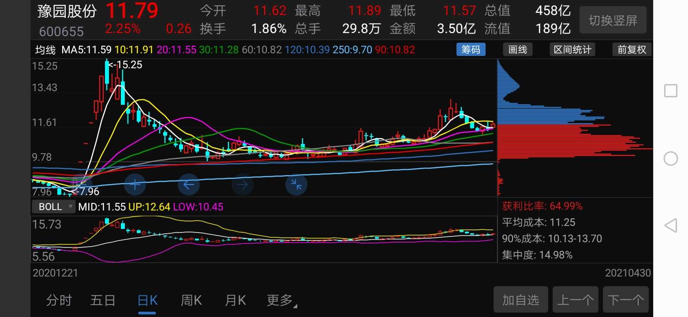Tap the current price 11.79

[132, 11]
